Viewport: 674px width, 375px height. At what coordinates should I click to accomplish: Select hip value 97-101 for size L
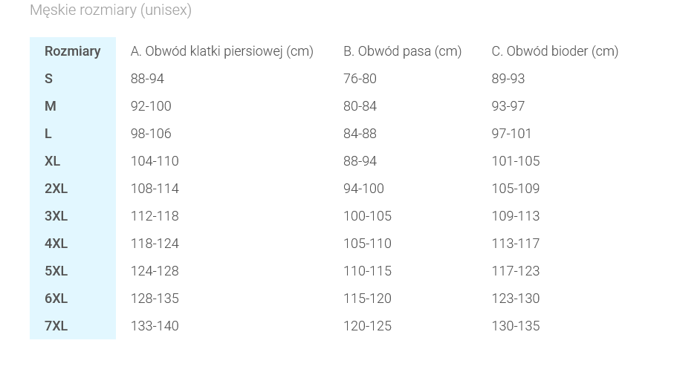click(x=511, y=134)
